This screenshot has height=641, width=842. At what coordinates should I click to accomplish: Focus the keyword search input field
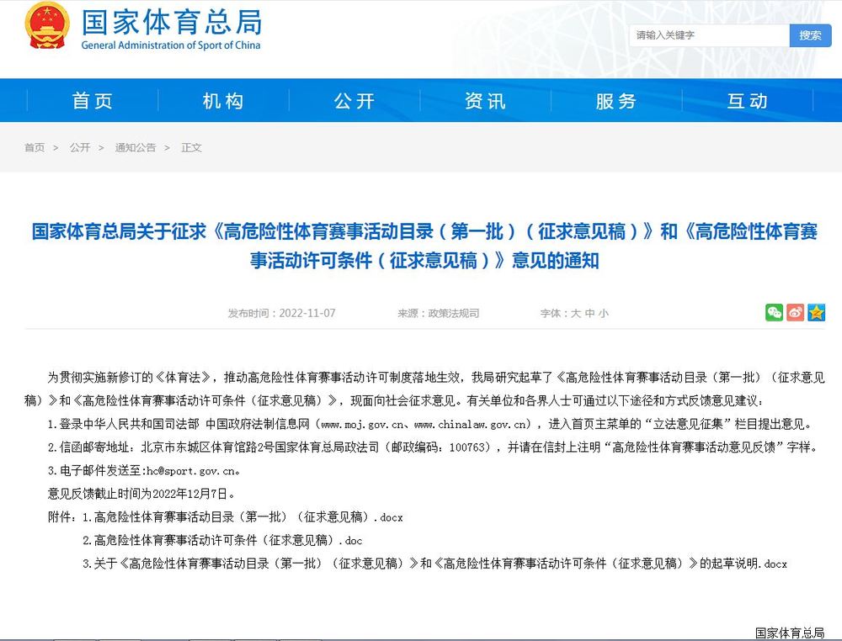click(x=709, y=35)
